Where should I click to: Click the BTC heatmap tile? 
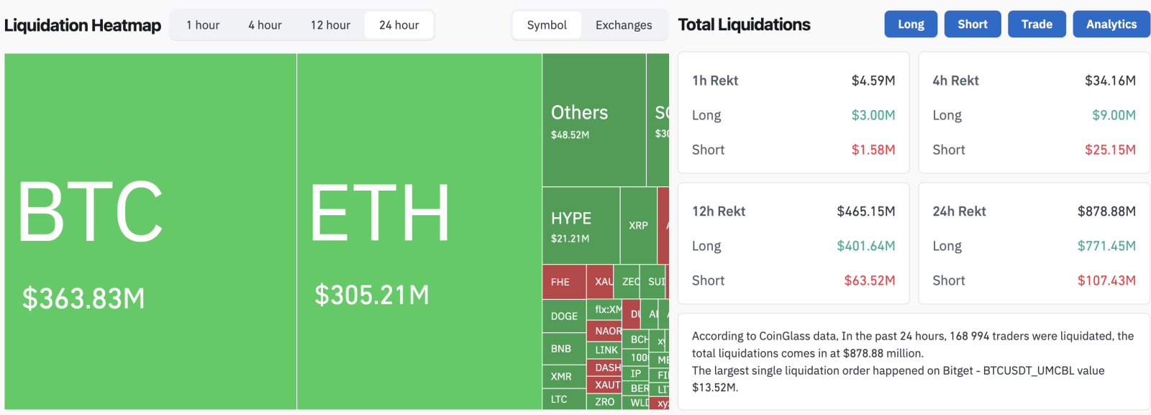click(x=150, y=232)
